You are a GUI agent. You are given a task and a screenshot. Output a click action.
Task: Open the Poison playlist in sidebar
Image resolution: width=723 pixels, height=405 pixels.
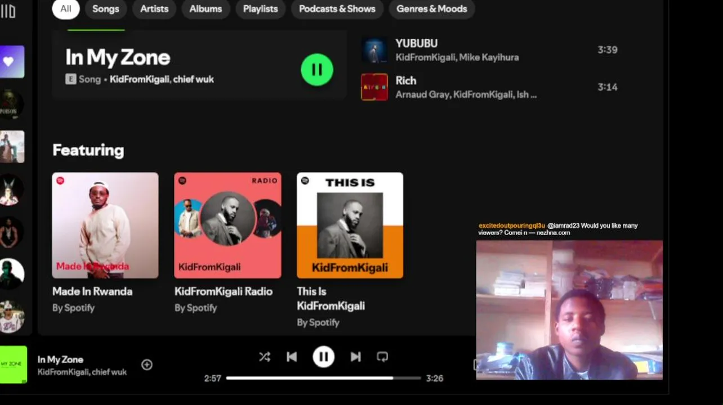[x=11, y=105]
